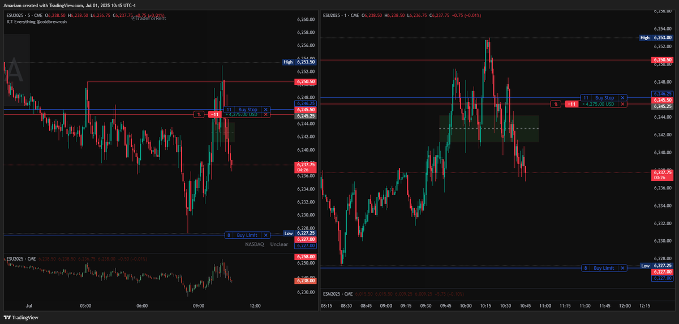This screenshot has width=679, height=324.
Task: Click reverse position icon on left chart
Action: (x=199, y=115)
